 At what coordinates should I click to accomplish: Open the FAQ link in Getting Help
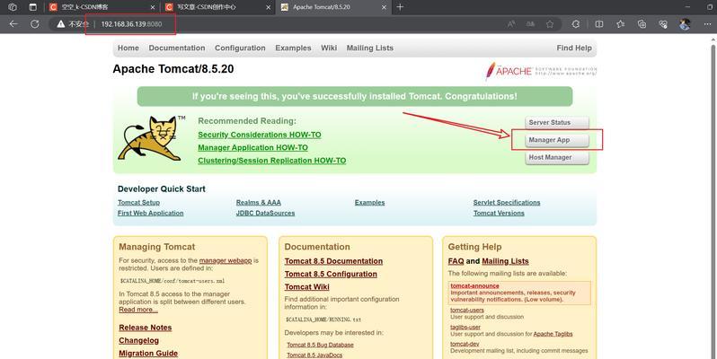click(x=456, y=261)
